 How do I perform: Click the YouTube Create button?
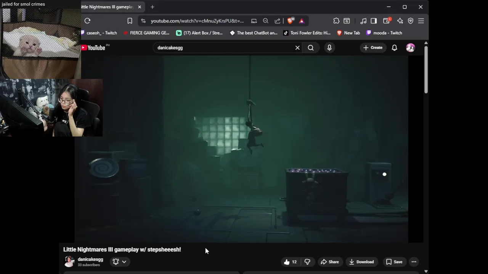[373, 48]
